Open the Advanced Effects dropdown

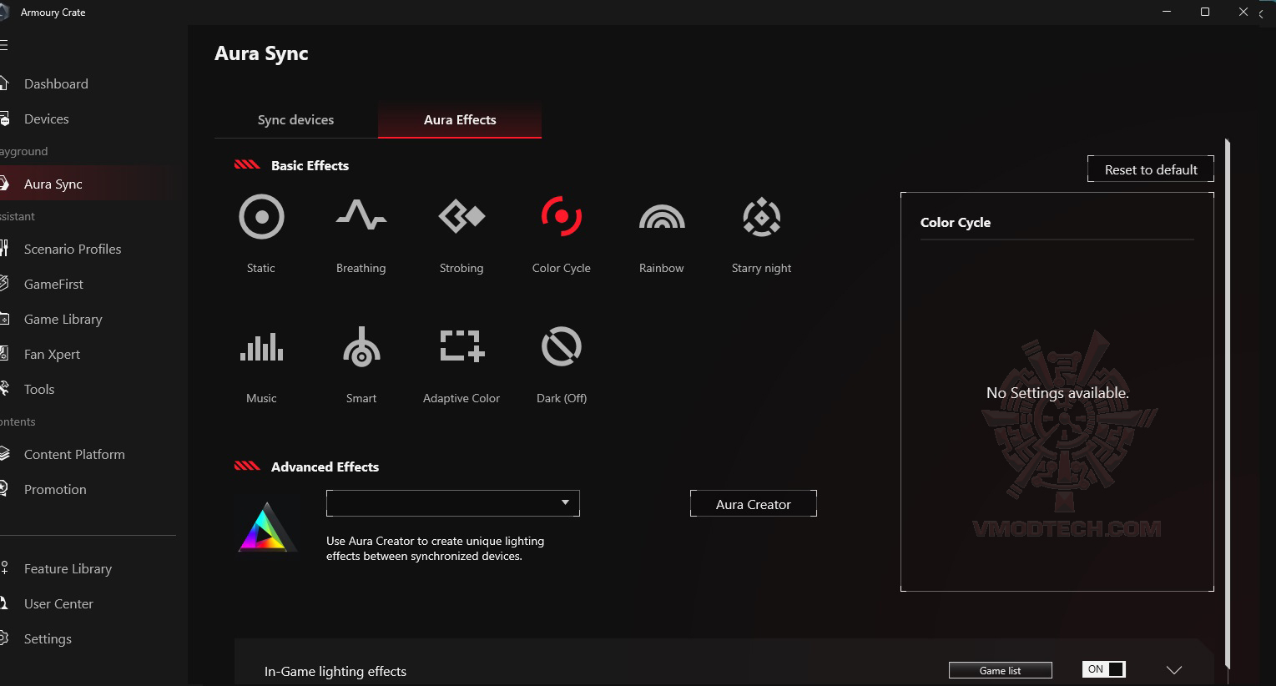click(453, 503)
